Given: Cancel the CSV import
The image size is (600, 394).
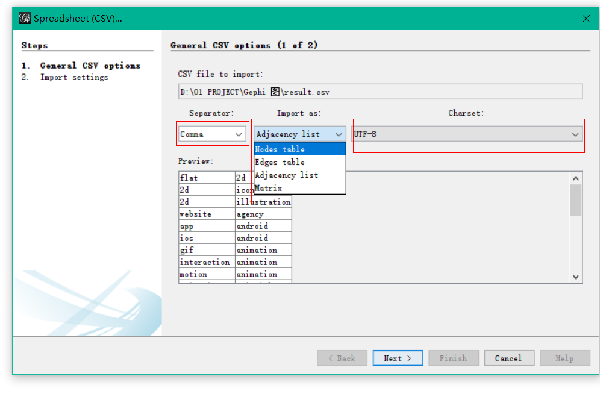Looking at the screenshot, I should tap(509, 358).
